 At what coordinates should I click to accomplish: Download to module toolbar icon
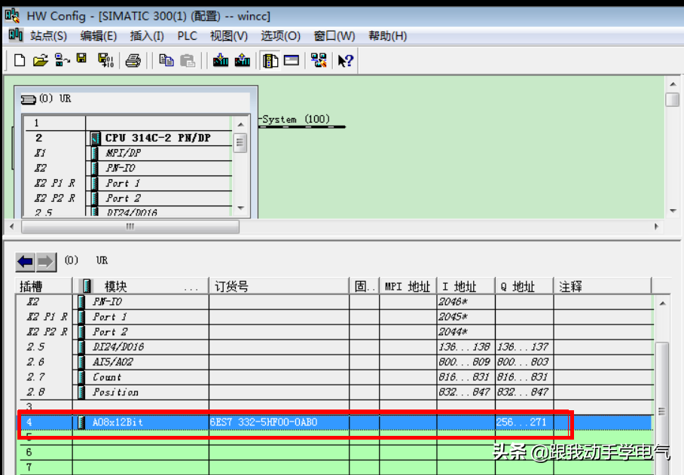click(x=221, y=60)
